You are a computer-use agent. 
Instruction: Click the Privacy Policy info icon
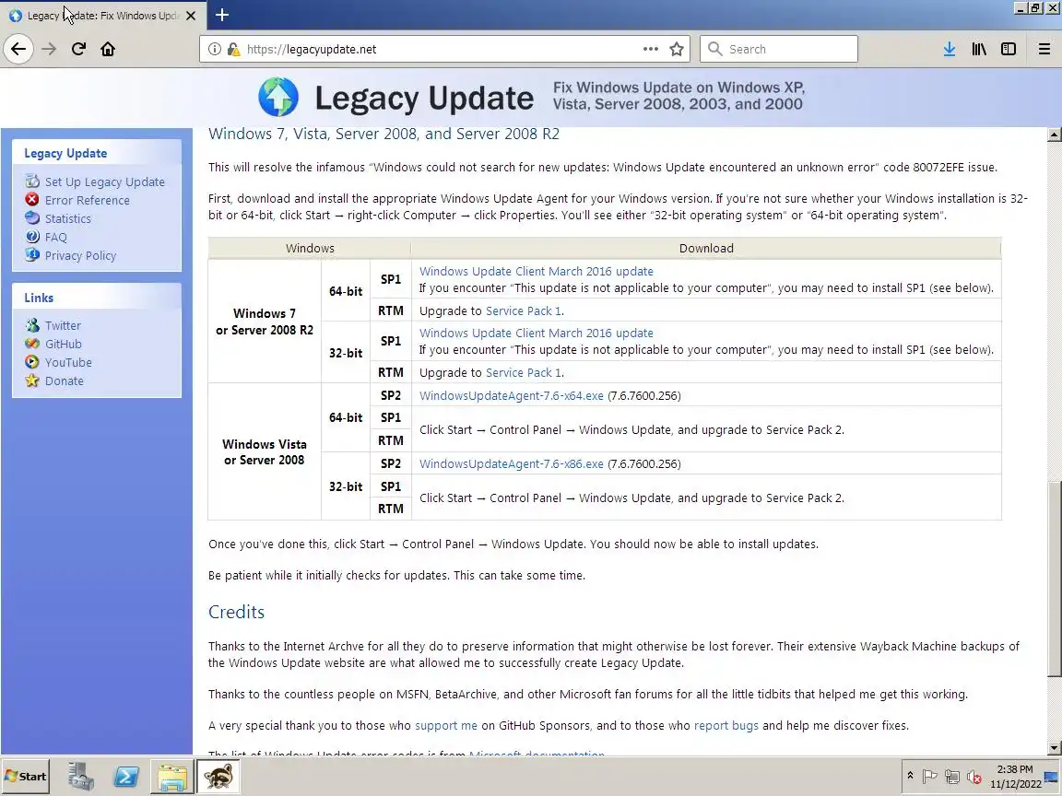coord(32,254)
